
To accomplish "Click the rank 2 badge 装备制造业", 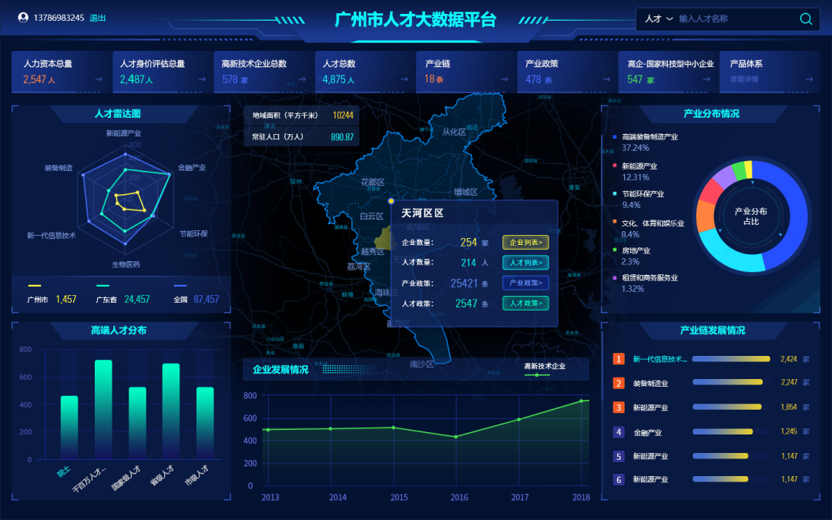I will point(618,383).
